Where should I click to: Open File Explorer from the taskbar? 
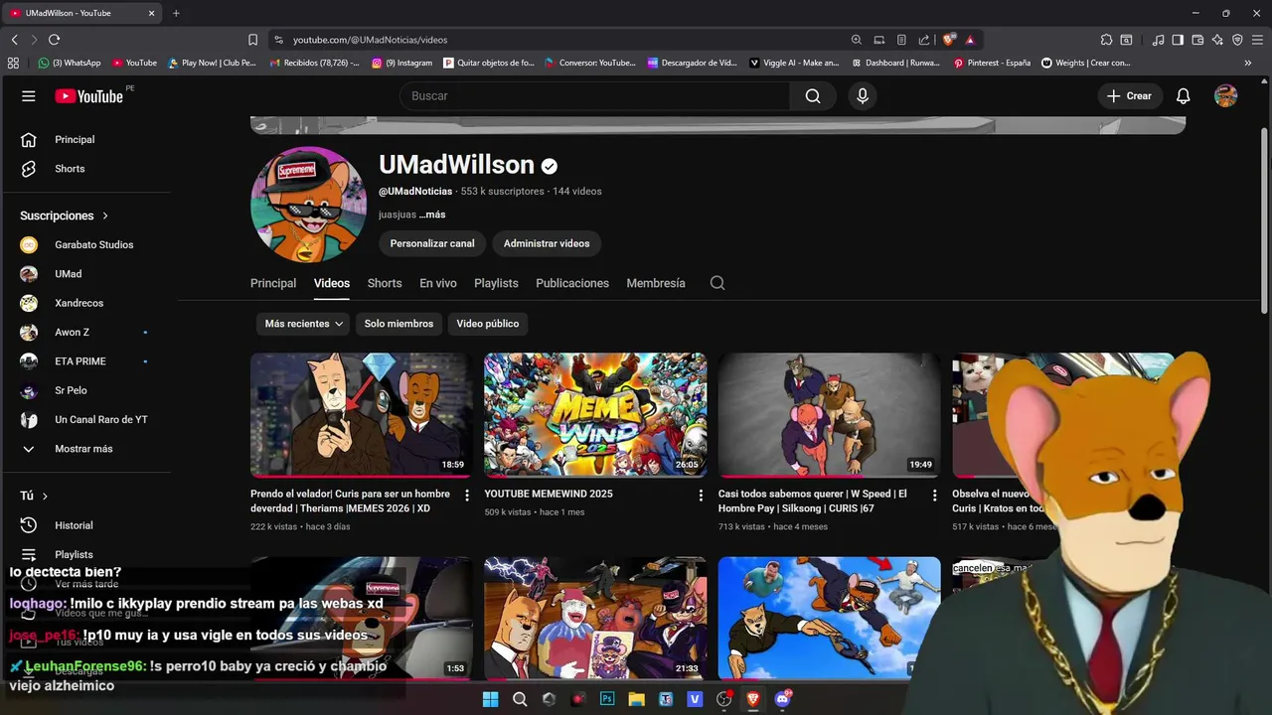coord(636,699)
